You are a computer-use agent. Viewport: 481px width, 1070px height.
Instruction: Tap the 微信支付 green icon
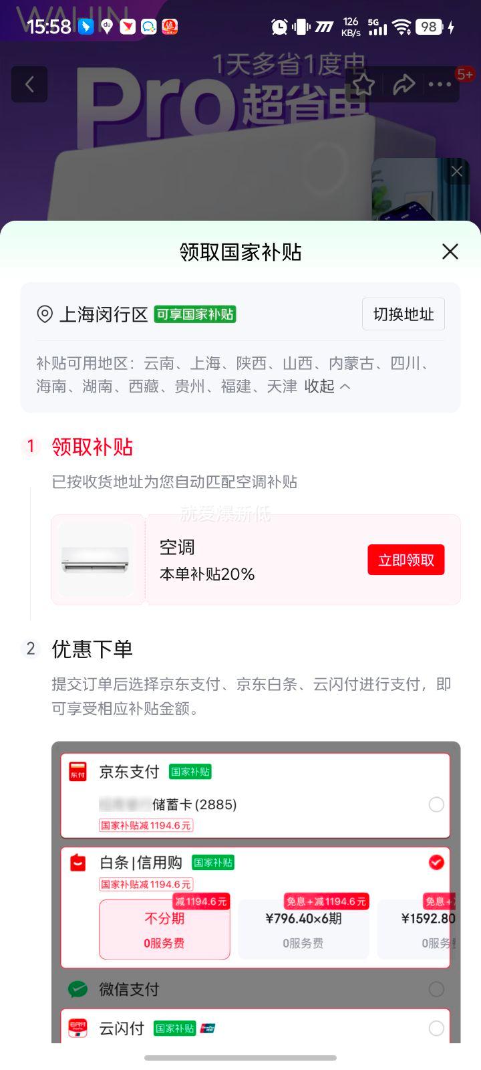tap(78, 989)
